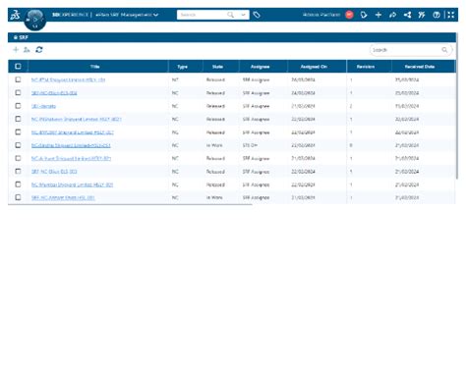Click the 3DS logo in the top bar
The height and width of the screenshot is (367, 466).
tap(15, 15)
